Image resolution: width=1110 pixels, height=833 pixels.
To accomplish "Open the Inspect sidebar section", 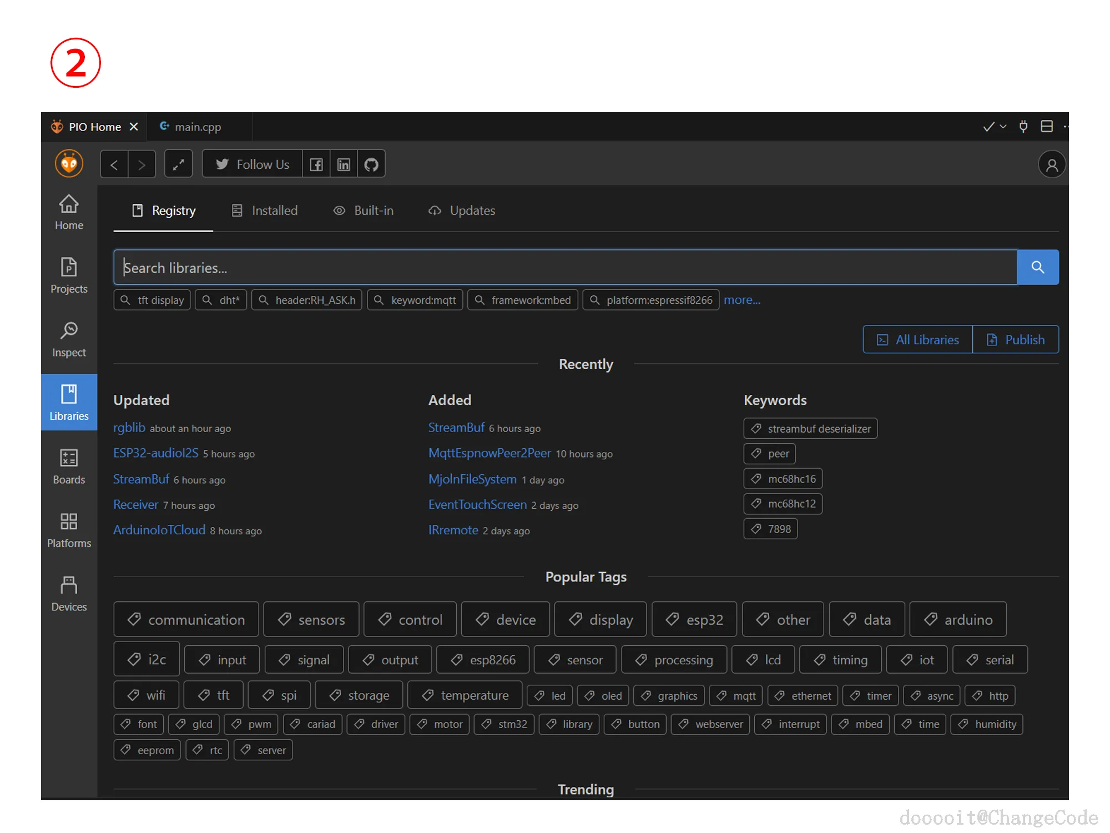I will pyautogui.click(x=69, y=339).
